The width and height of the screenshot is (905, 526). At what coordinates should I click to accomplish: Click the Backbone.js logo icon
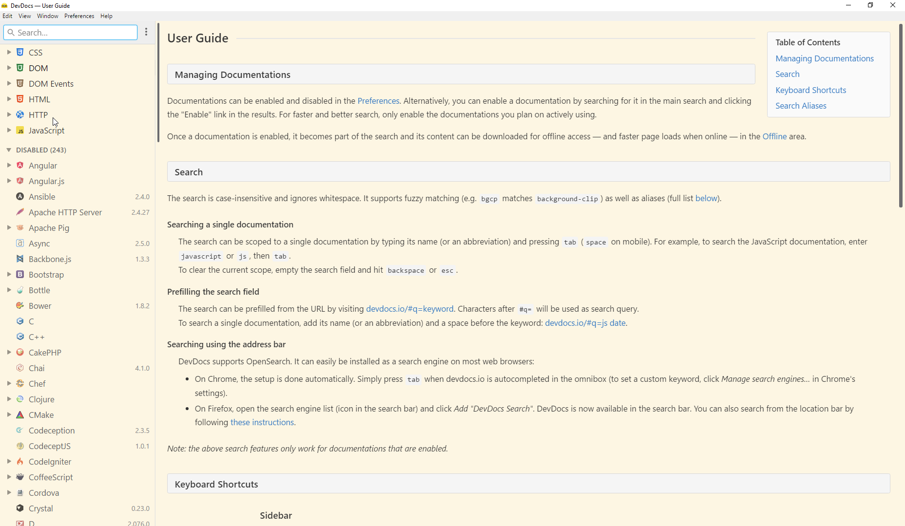(20, 259)
